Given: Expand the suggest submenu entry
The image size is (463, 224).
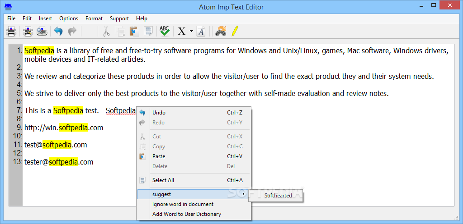Looking at the screenshot, I should click(x=194, y=194).
